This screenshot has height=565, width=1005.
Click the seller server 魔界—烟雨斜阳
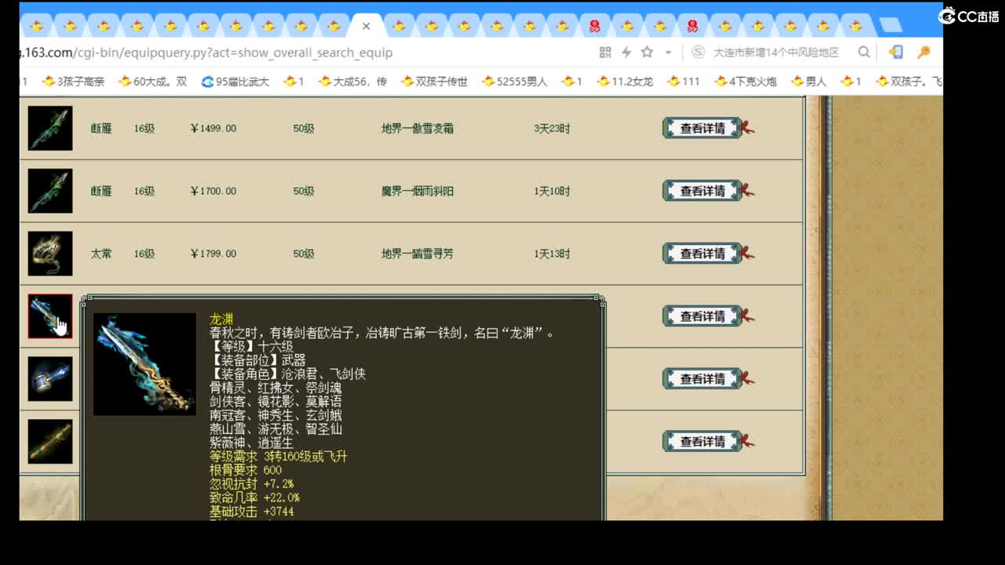click(418, 191)
